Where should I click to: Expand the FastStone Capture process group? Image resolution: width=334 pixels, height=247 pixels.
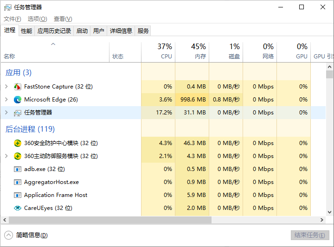click(6, 86)
